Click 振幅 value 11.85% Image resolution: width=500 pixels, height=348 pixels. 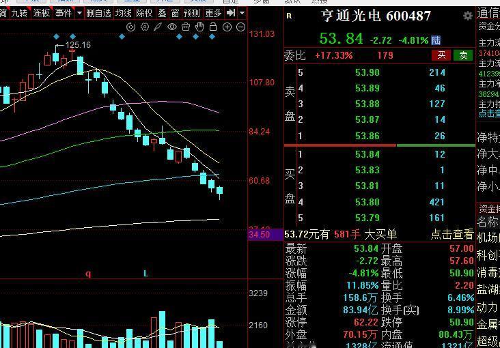click(363, 285)
